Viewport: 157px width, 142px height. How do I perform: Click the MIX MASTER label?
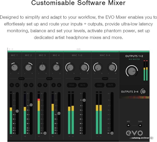pos(134,59)
